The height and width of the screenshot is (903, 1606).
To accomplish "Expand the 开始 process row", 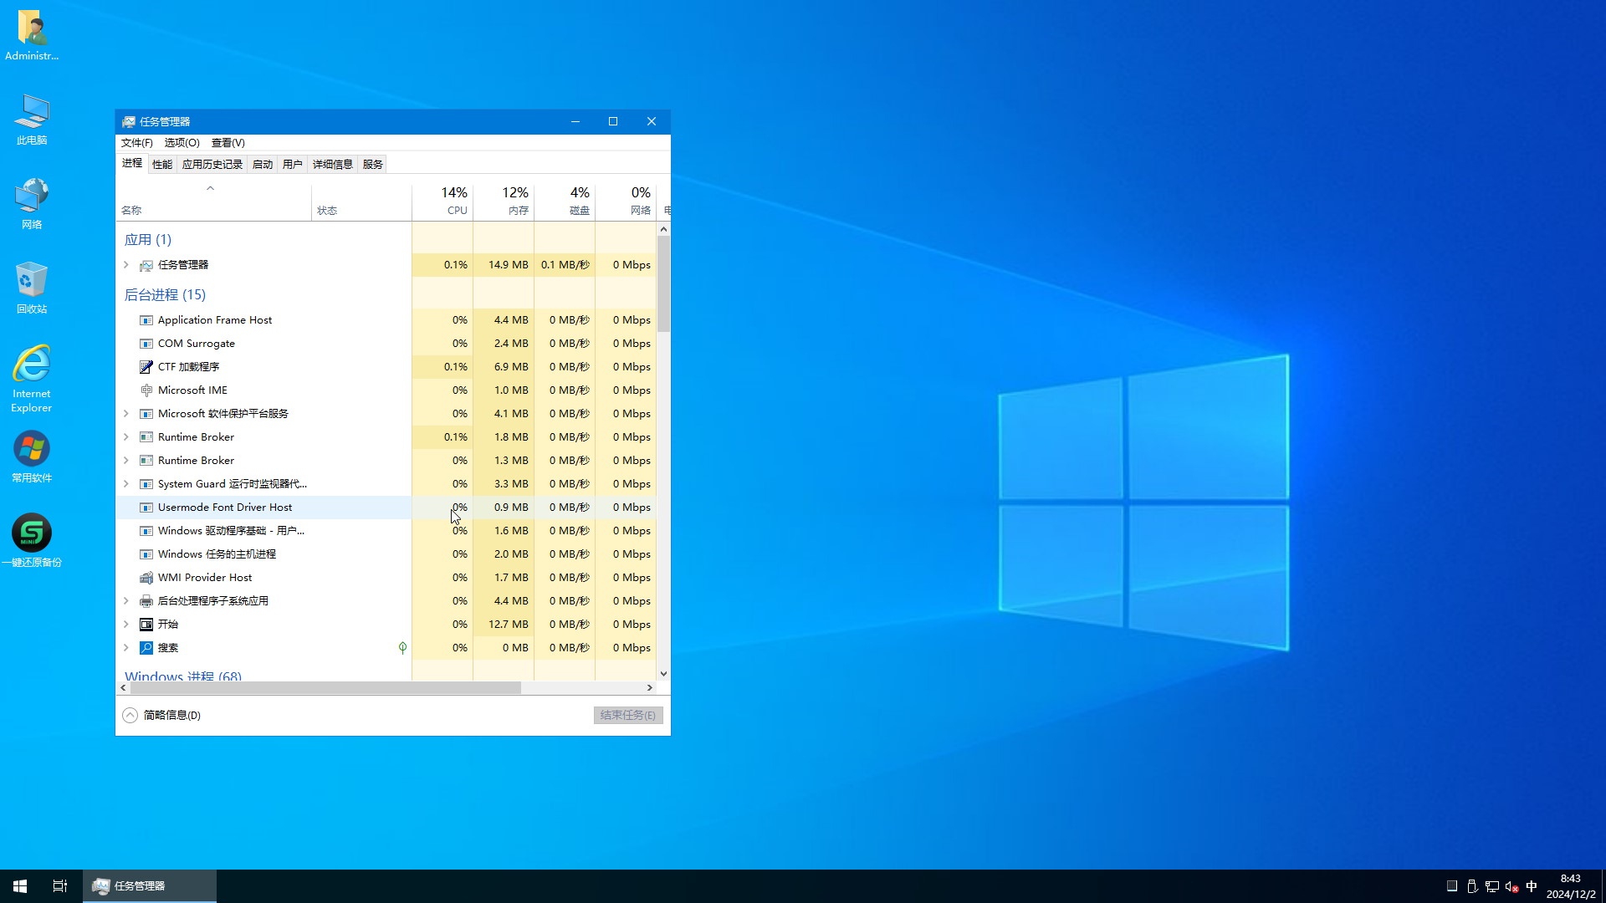I will (126, 625).
